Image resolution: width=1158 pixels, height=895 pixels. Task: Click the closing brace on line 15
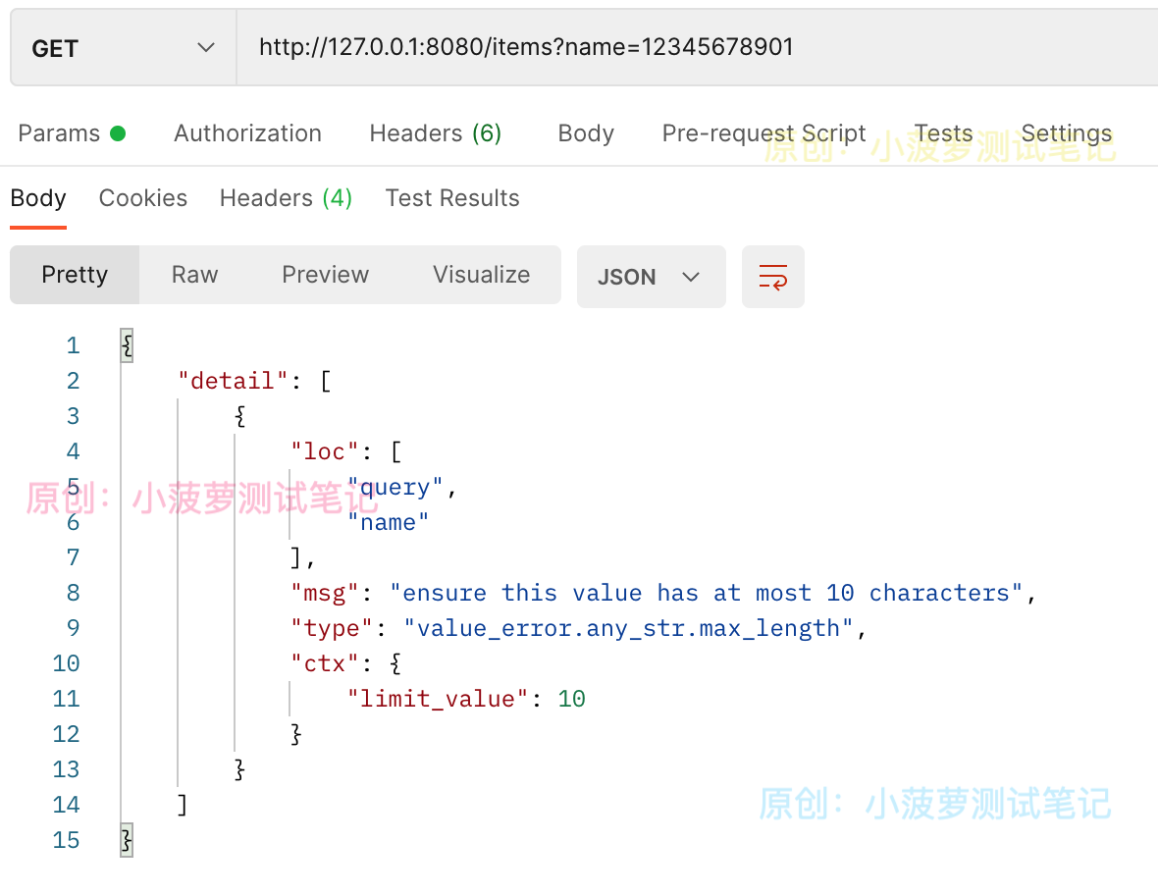coord(127,840)
